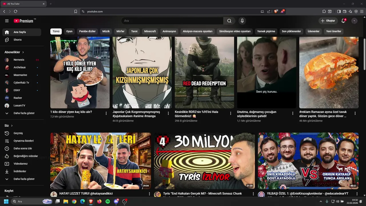Open Rasher channel in sidebar
Image resolution: width=366 pixels, height=206 pixels.
[x=22, y=98]
